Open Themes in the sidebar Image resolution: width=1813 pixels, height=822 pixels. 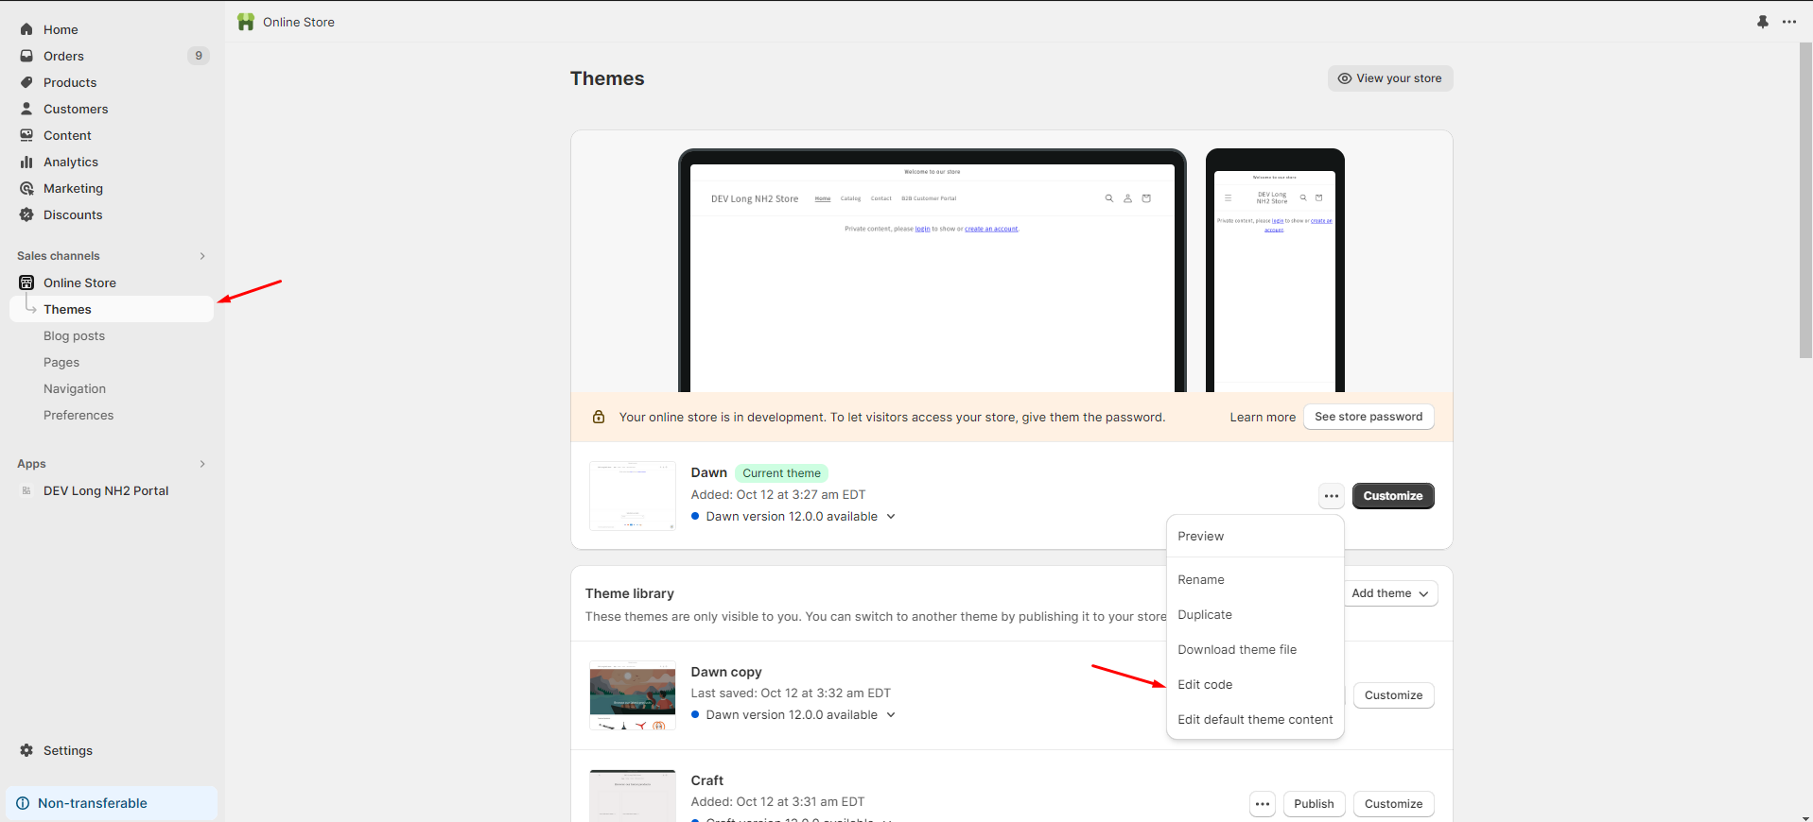click(112, 309)
